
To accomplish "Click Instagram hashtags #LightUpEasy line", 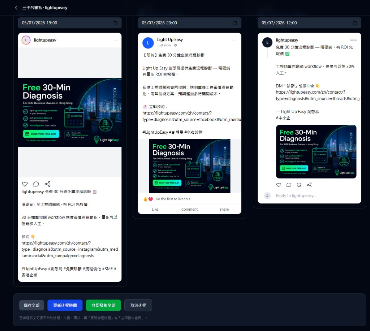I will [69, 272].
